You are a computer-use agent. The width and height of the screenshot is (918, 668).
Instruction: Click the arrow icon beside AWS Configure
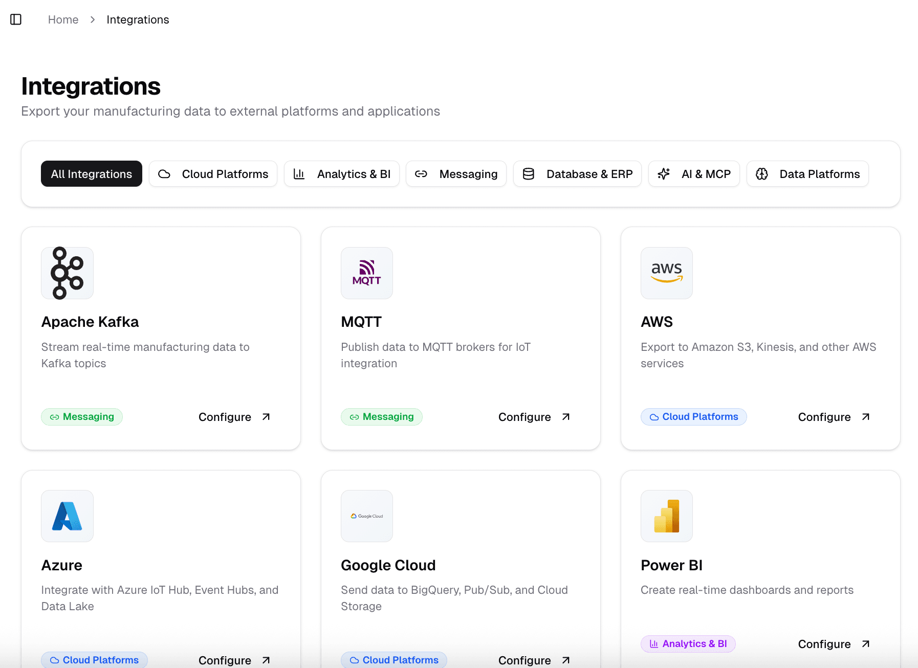(865, 417)
